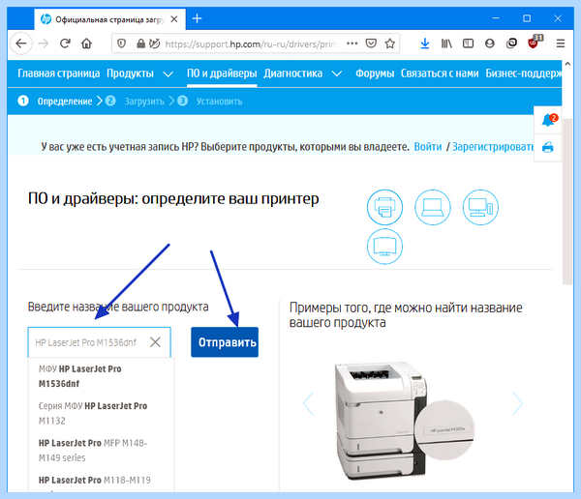The image size is (581, 499).
Task: Open Диагностика nav menu
Action: click(x=292, y=73)
